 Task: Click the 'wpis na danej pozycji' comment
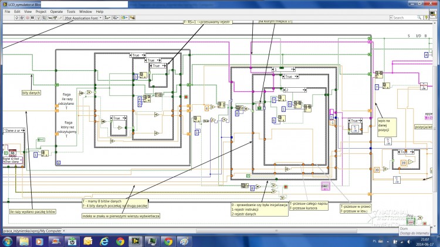tap(387, 127)
